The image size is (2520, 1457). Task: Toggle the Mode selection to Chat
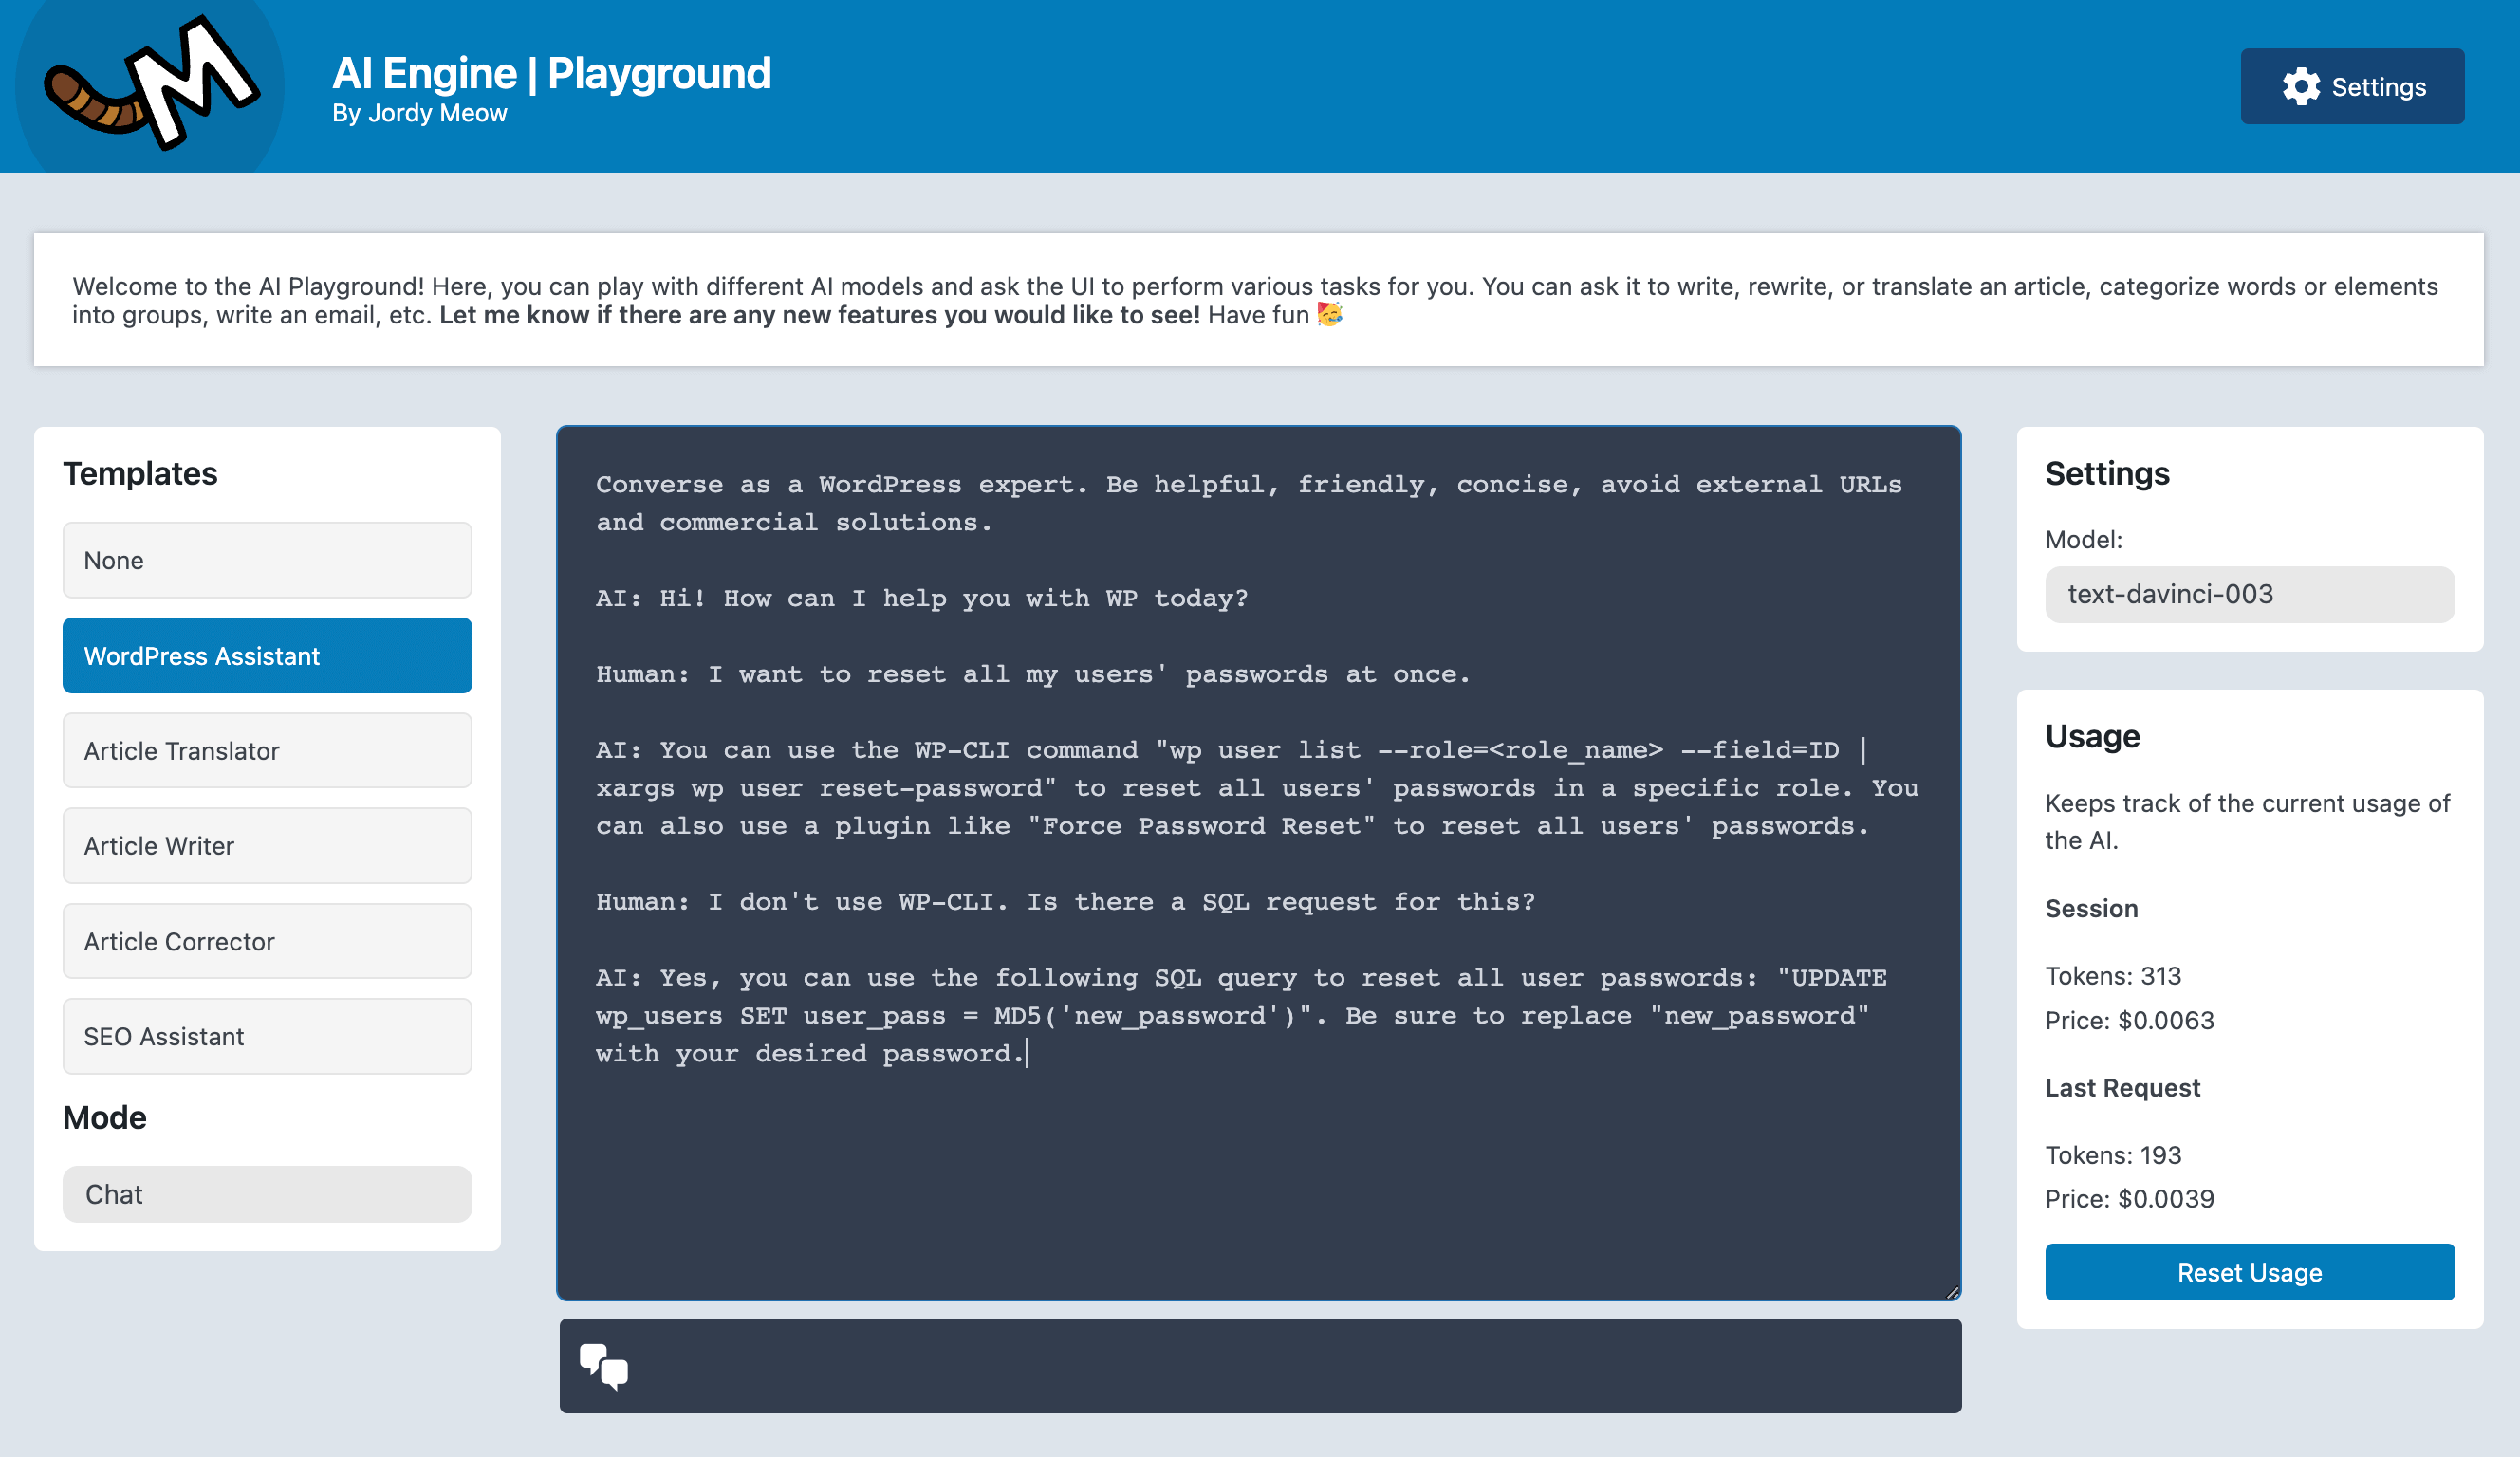[x=268, y=1191]
